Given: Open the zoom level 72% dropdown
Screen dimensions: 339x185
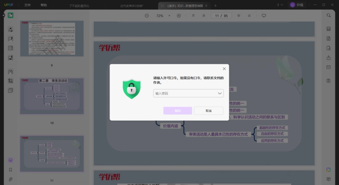Looking at the screenshot, I should pyautogui.click(x=169, y=16).
